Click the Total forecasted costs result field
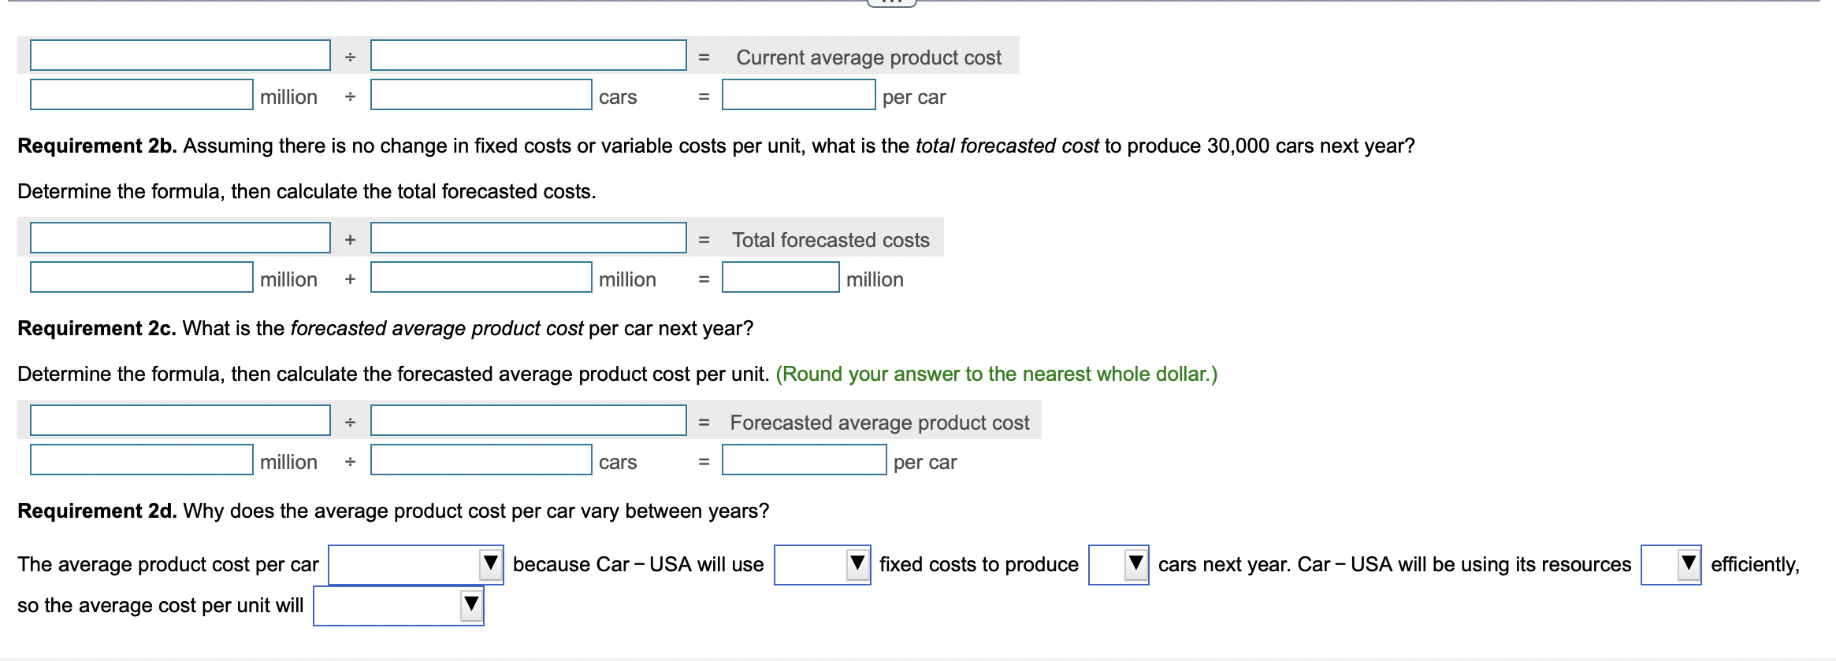The width and height of the screenshot is (1836, 661). click(x=779, y=279)
